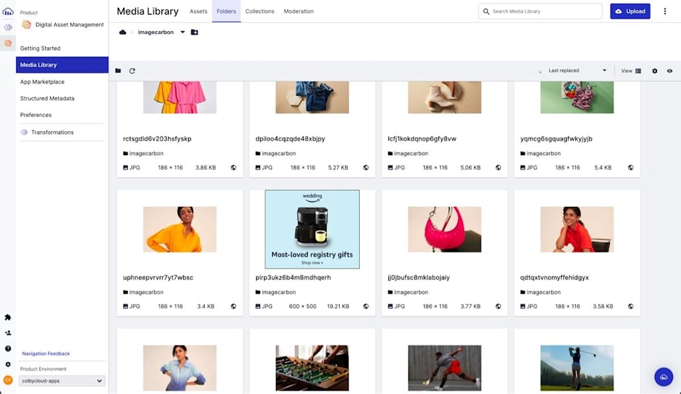Click the Navigation Feedback link
This screenshot has height=394, width=681.
click(46, 353)
